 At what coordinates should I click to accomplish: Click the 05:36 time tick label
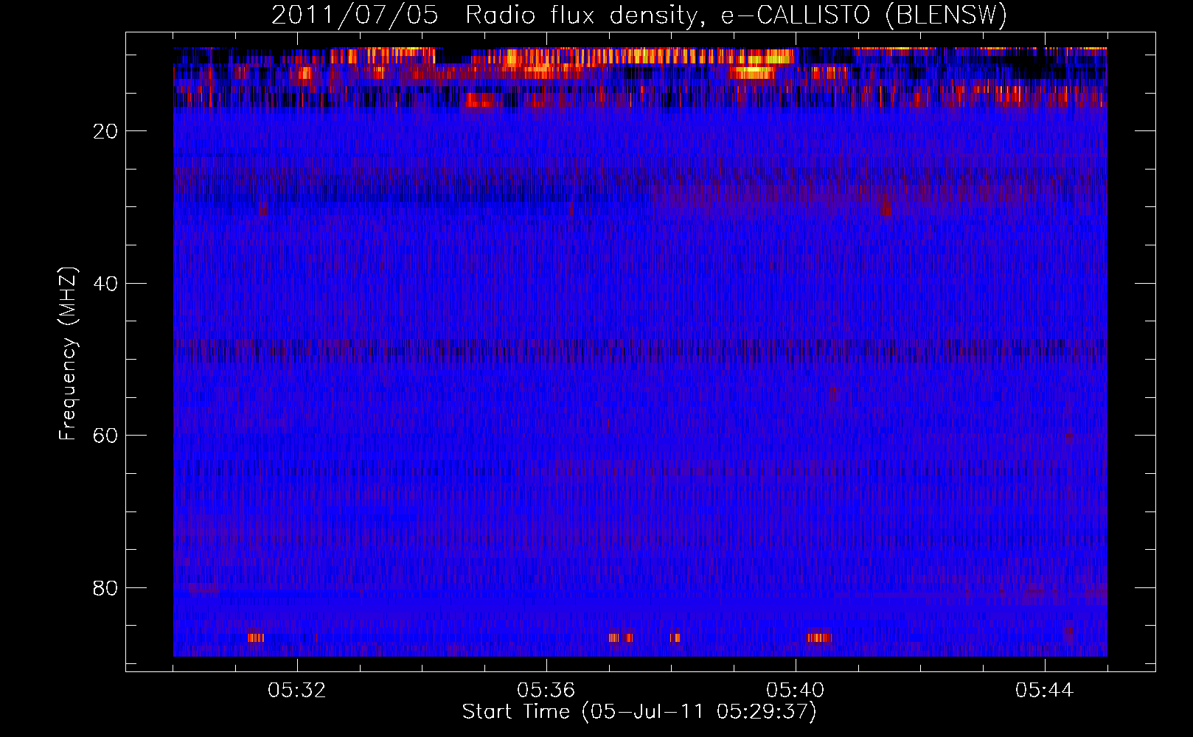click(546, 691)
